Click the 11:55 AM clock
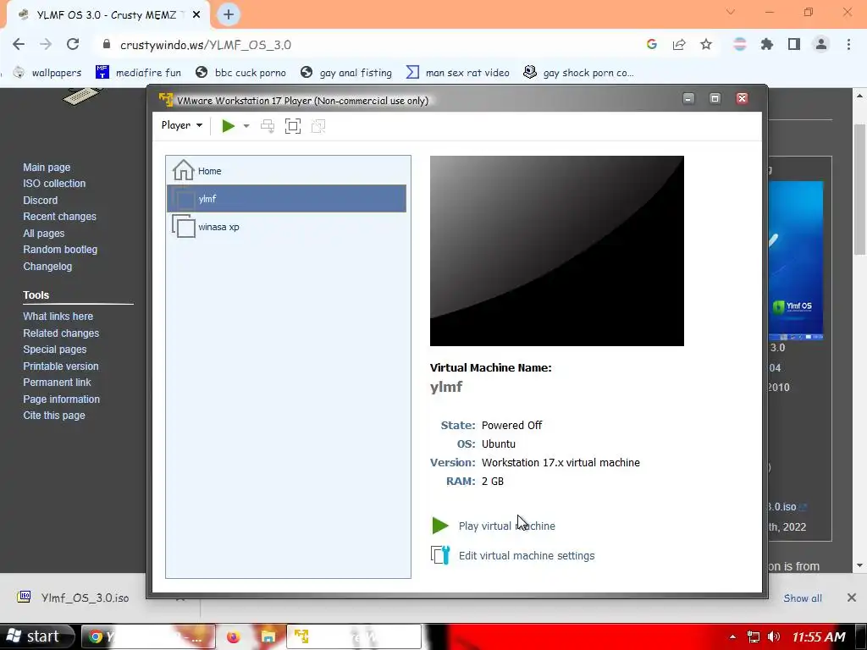The width and height of the screenshot is (867, 650). pos(819,636)
